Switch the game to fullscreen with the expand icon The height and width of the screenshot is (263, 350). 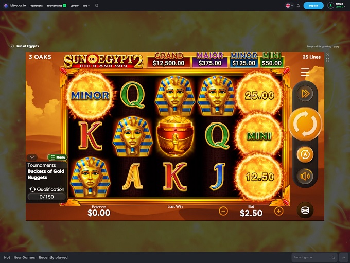[x=327, y=60]
